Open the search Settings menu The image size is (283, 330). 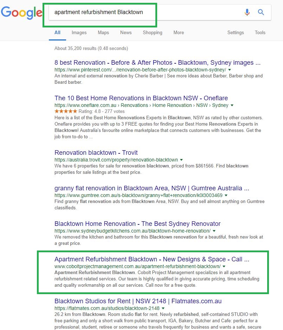point(236,33)
